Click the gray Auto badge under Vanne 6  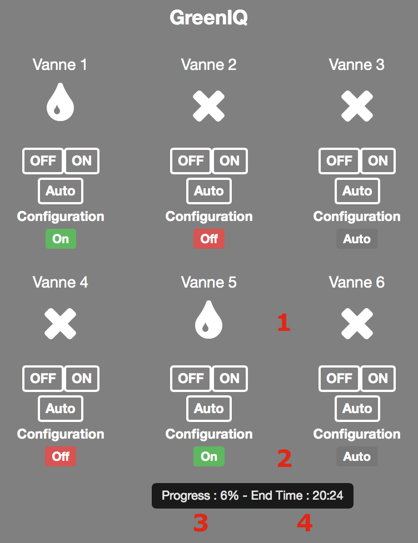tap(357, 456)
